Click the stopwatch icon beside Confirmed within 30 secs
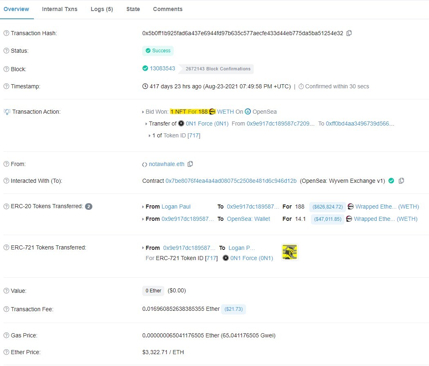The height and width of the screenshot is (366, 429). tap(301, 86)
